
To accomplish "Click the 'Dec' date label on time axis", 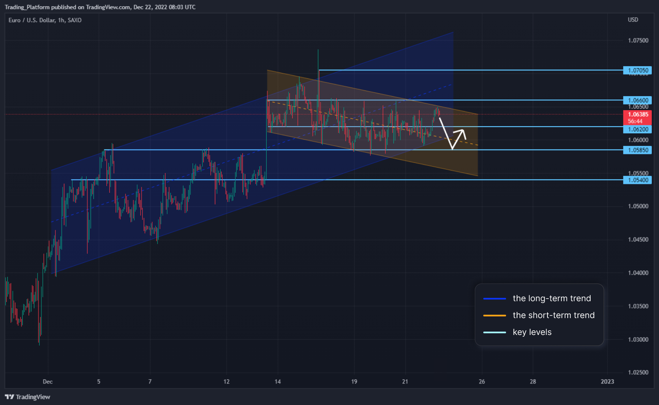I will coord(48,382).
